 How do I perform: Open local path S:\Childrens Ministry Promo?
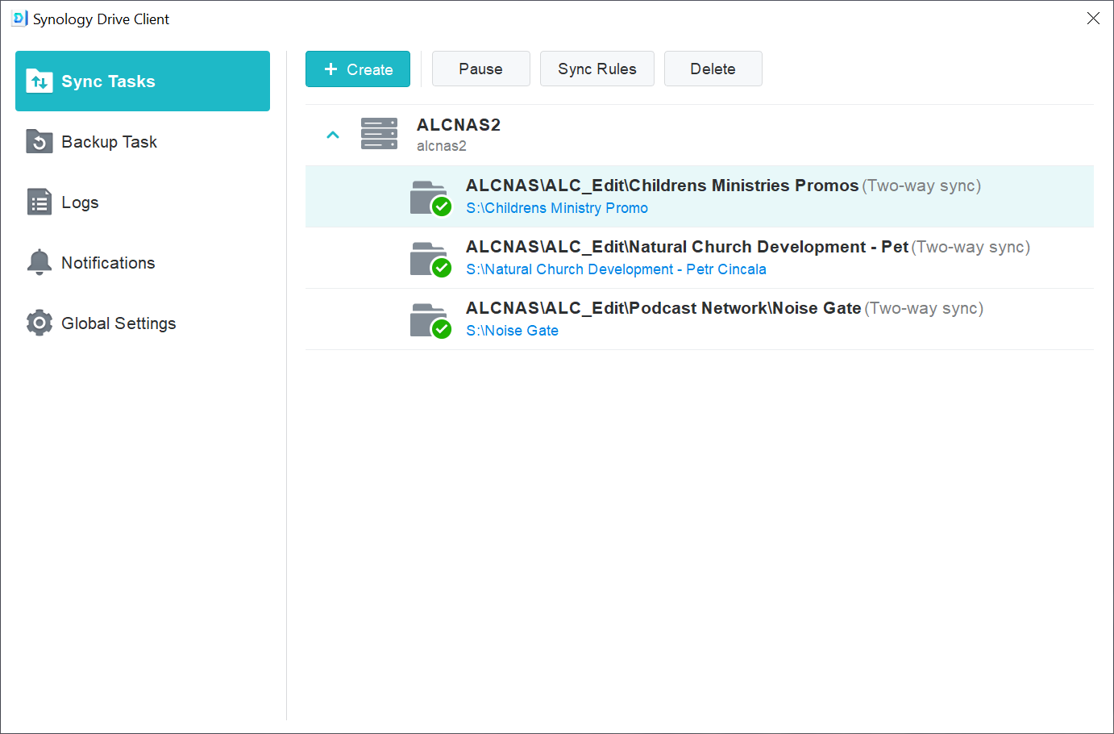(x=557, y=208)
